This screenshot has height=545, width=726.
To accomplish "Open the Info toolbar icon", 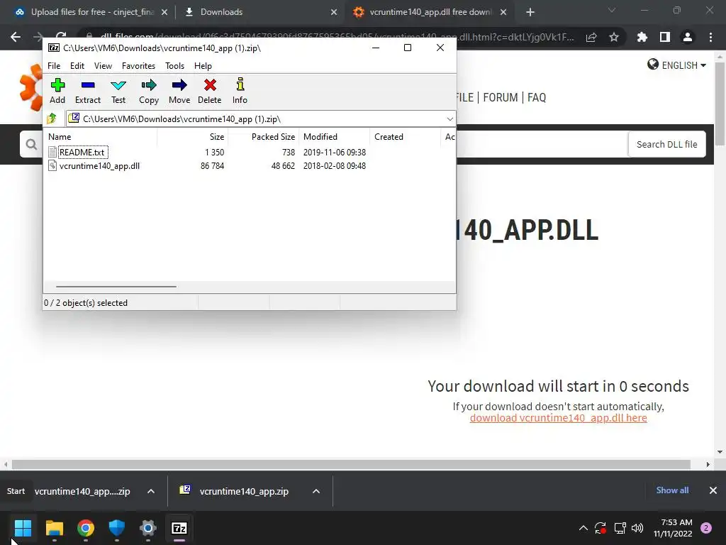I will pos(240,91).
